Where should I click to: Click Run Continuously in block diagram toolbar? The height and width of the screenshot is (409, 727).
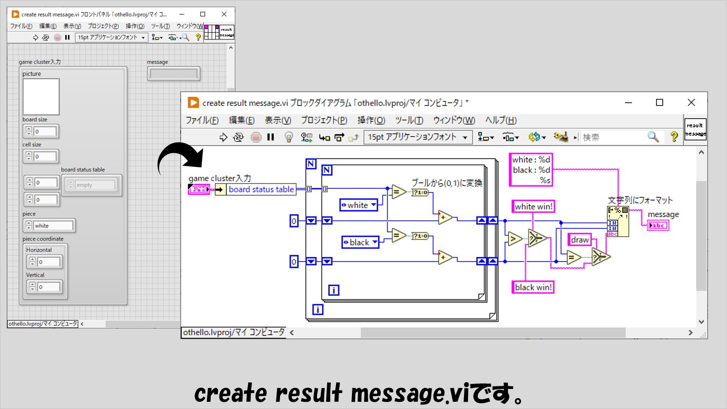[x=238, y=137]
